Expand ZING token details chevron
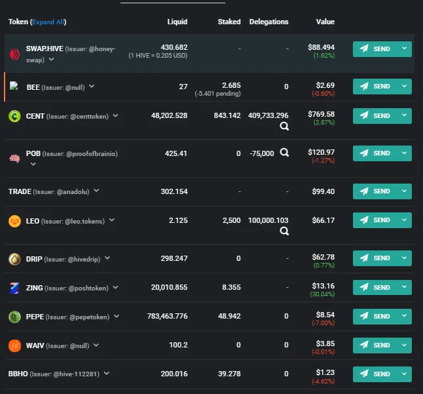 pos(115,287)
